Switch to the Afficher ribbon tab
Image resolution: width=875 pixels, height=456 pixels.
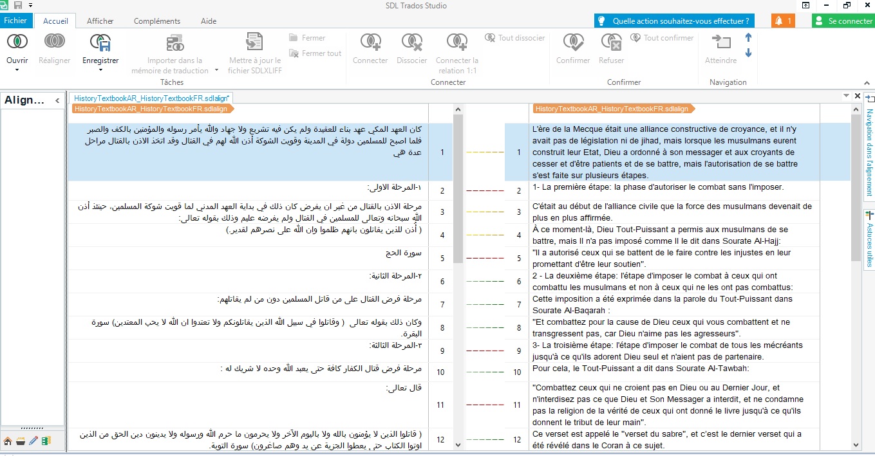(x=100, y=21)
